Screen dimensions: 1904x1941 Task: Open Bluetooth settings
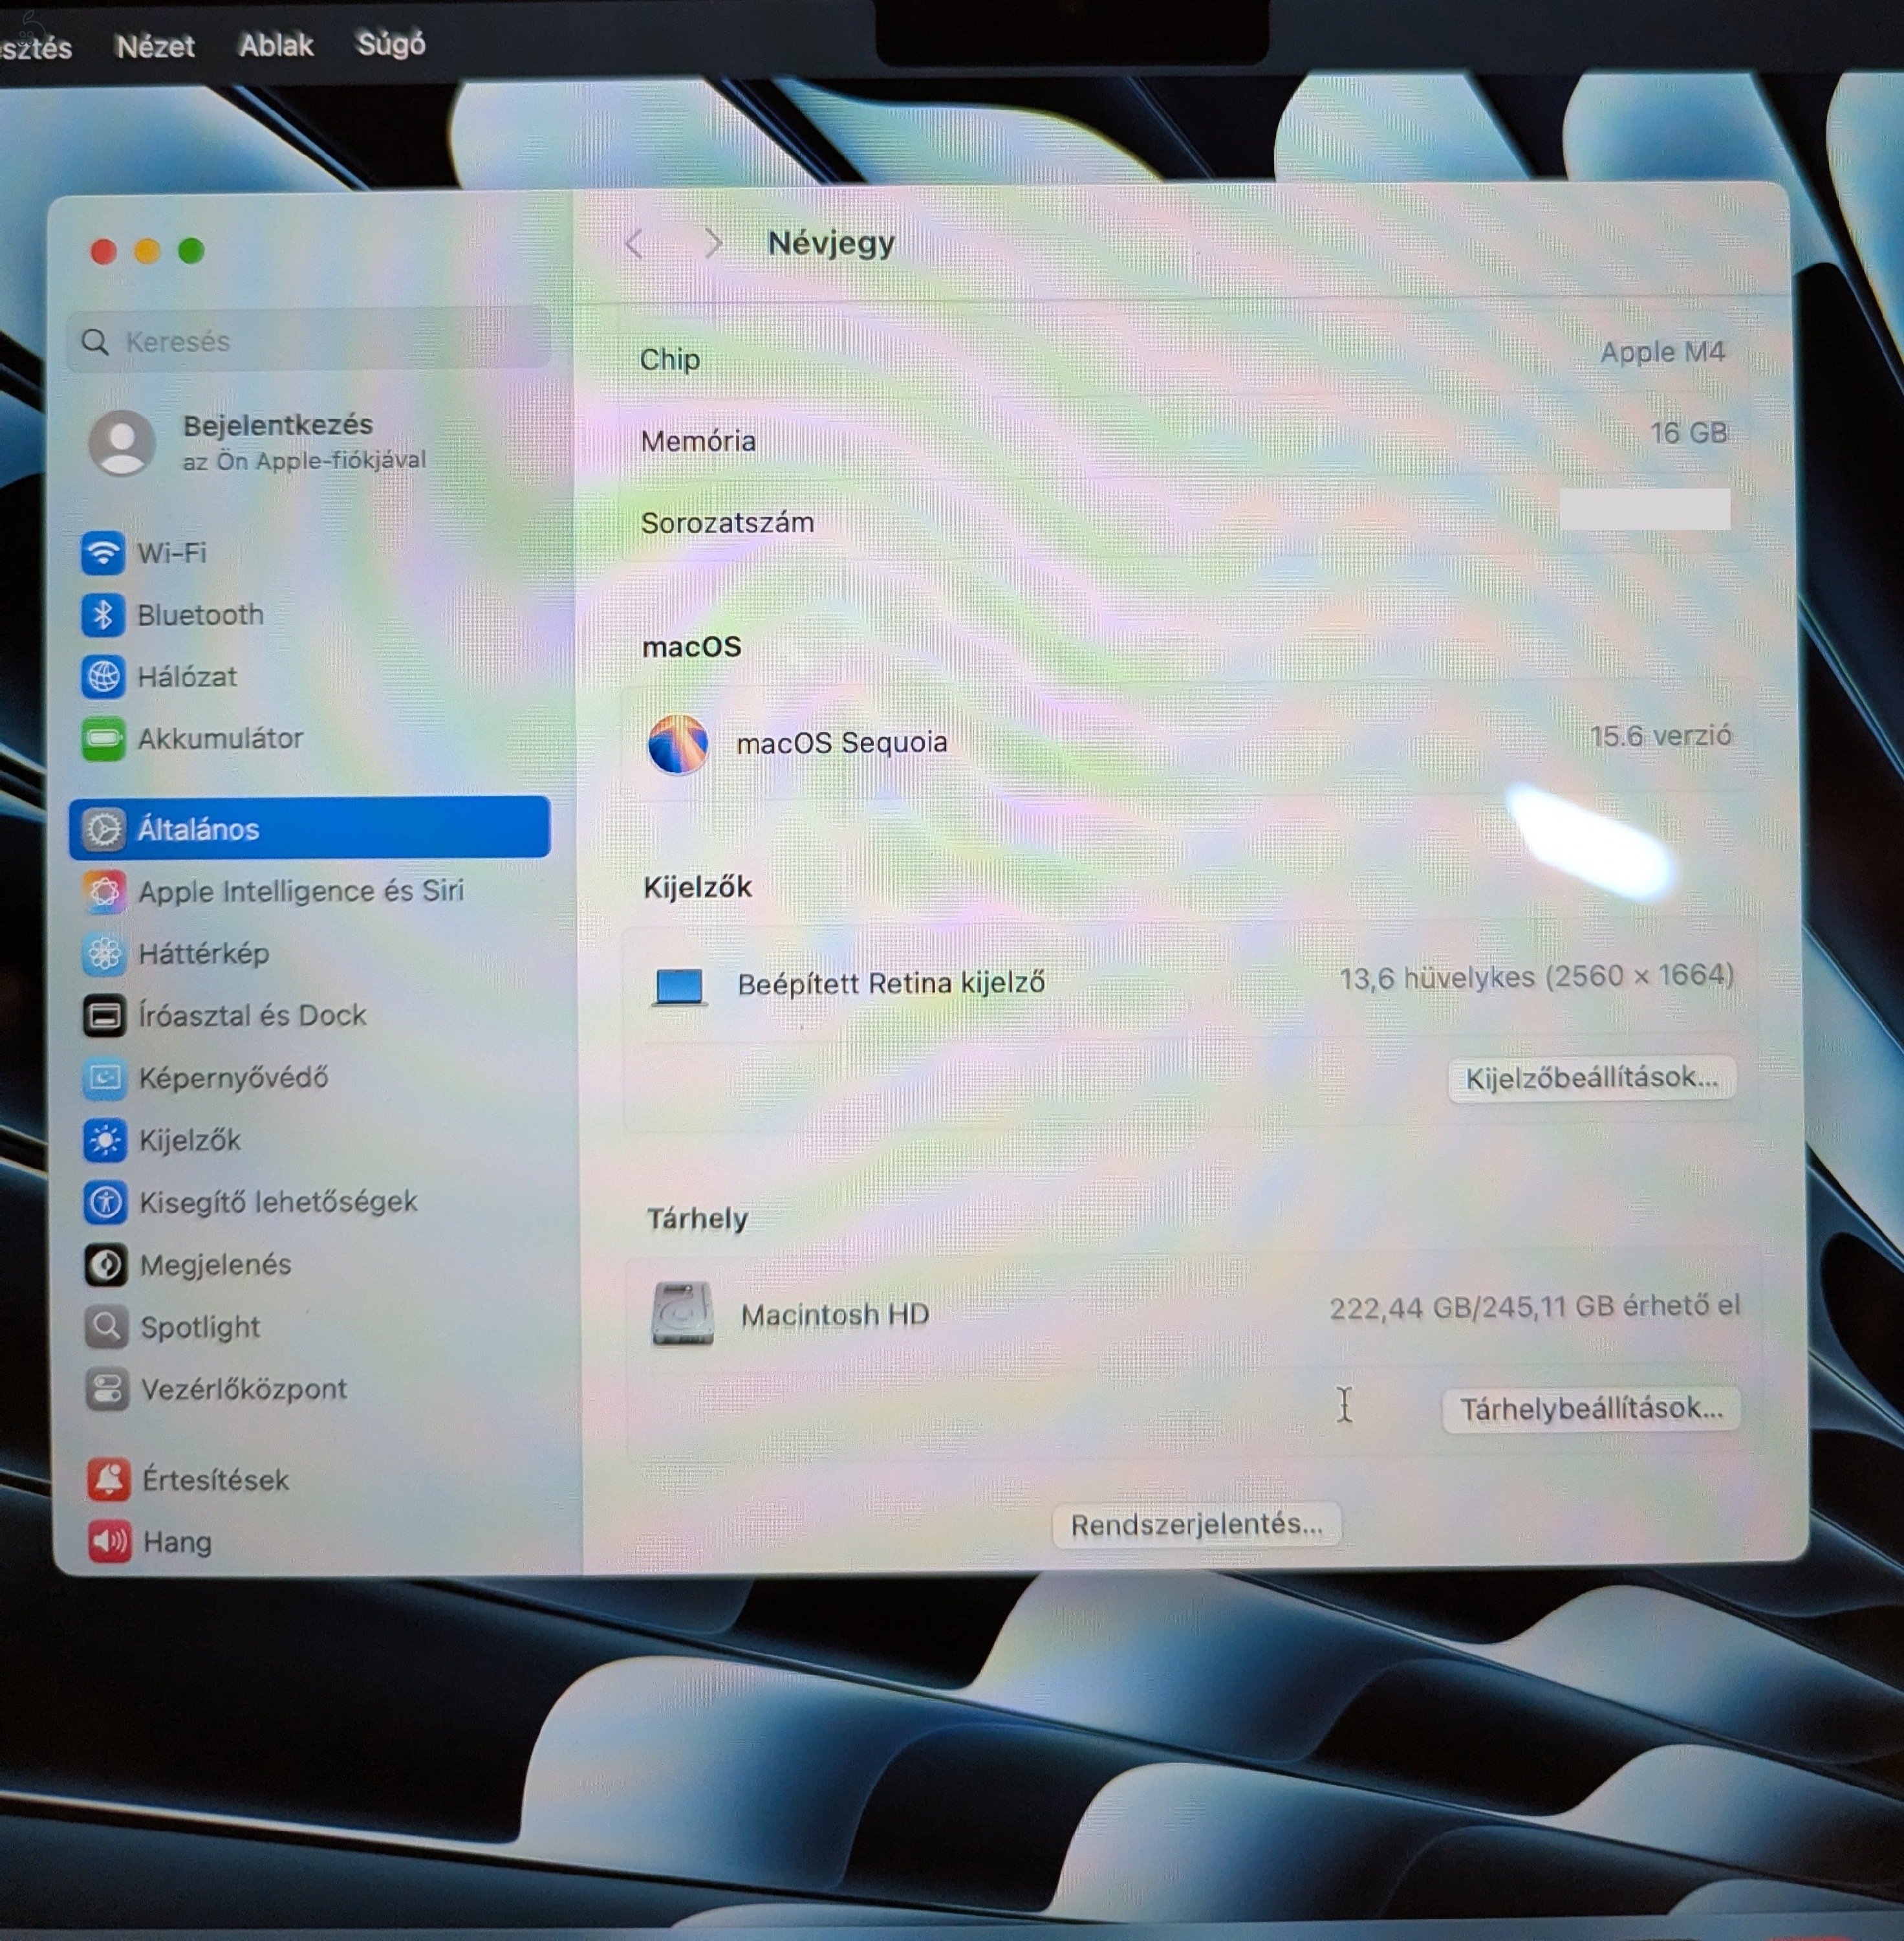pyautogui.click(x=199, y=615)
